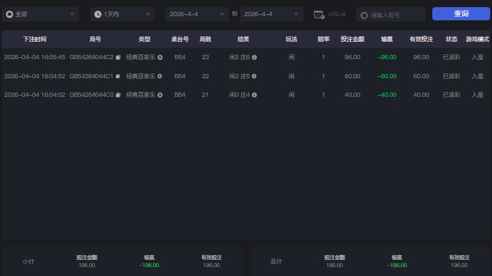Click 已派彩 status in round 22 row
The height and width of the screenshot is (276, 492).
pyautogui.click(x=451, y=76)
